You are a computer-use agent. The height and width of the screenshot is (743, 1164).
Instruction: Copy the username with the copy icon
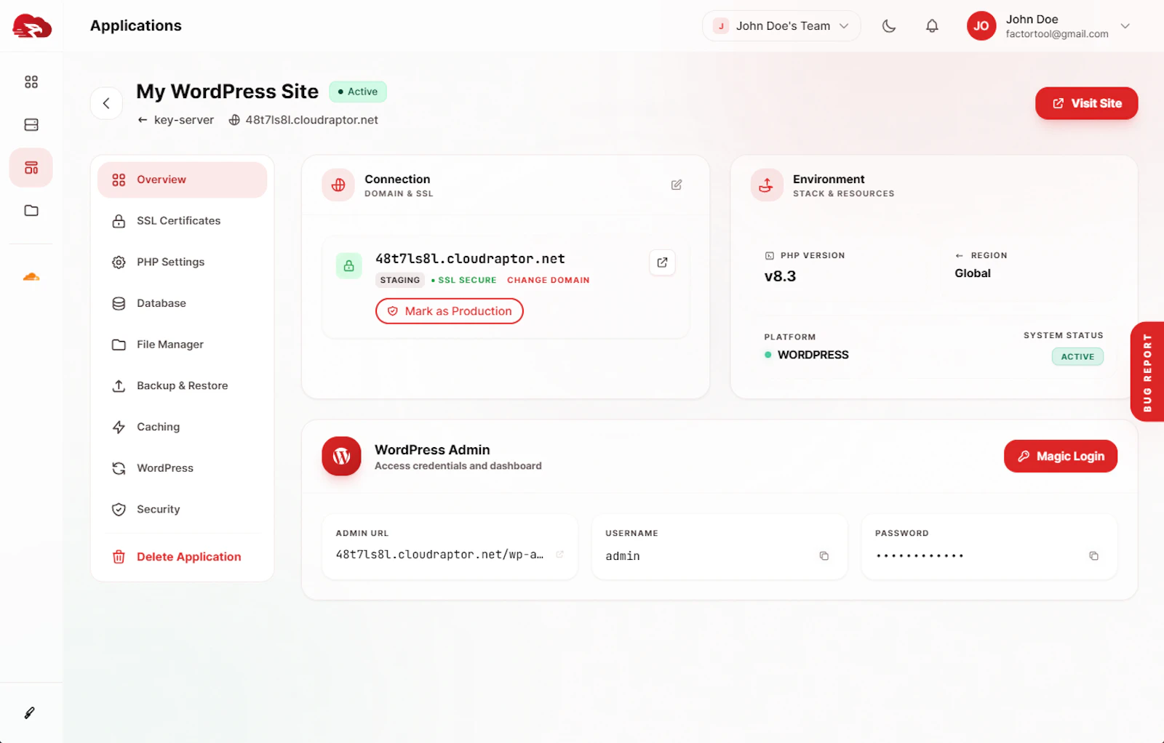point(824,556)
